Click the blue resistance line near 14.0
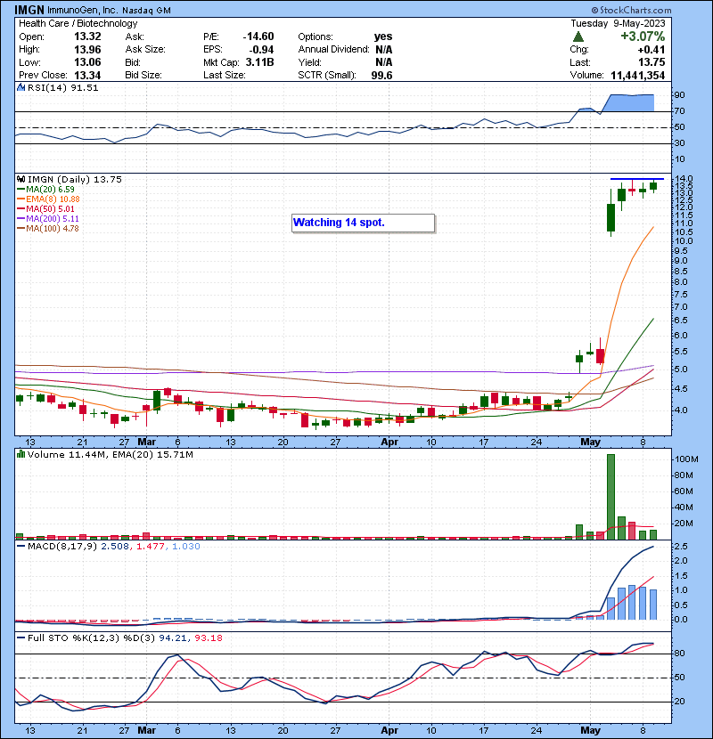Viewport: 713px width, 739px height. (637, 179)
